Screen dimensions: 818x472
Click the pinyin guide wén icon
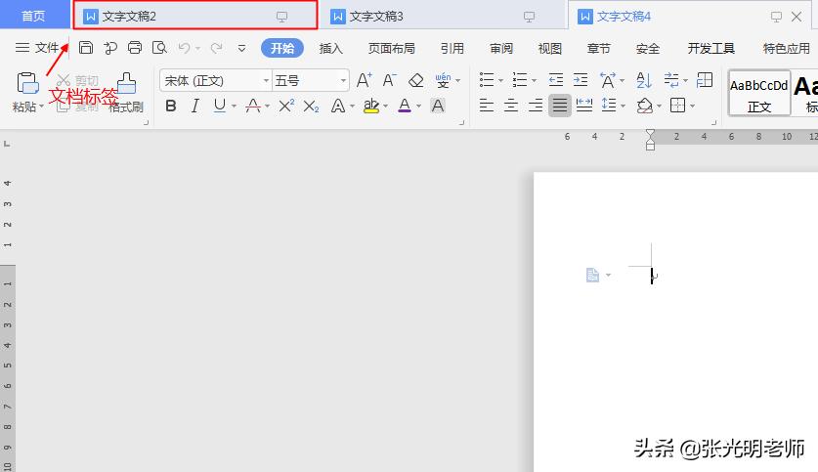click(x=443, y=80)
